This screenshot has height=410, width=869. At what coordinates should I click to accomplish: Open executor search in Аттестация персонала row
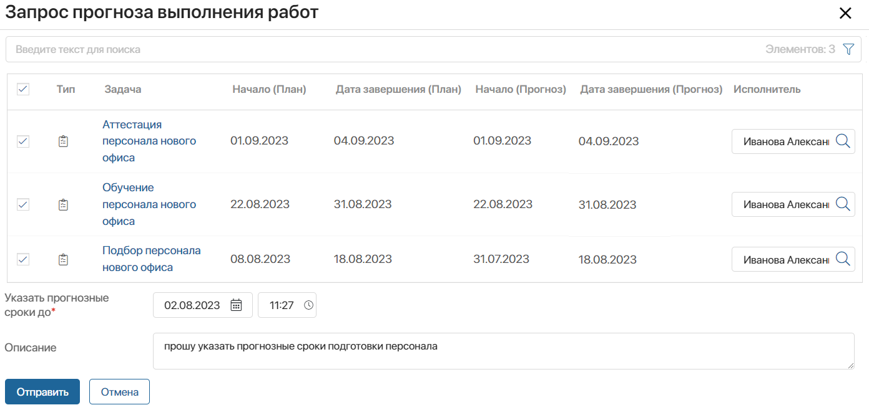click(x=843, y=141)
